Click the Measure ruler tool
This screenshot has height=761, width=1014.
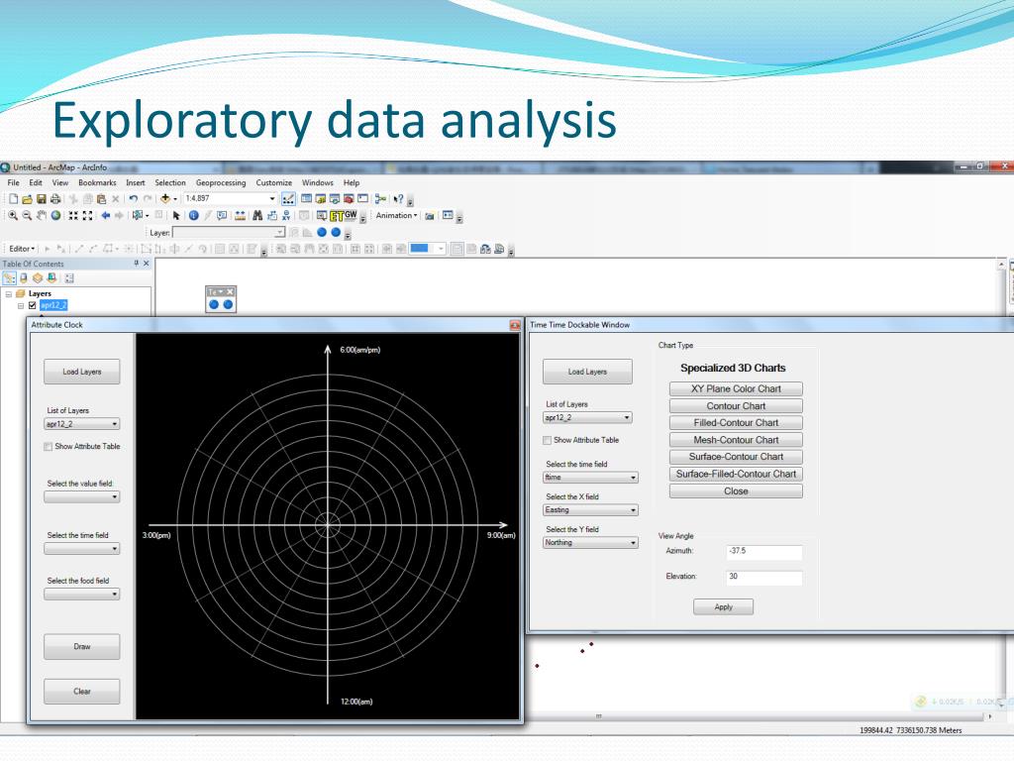click(x=240, y=215)
